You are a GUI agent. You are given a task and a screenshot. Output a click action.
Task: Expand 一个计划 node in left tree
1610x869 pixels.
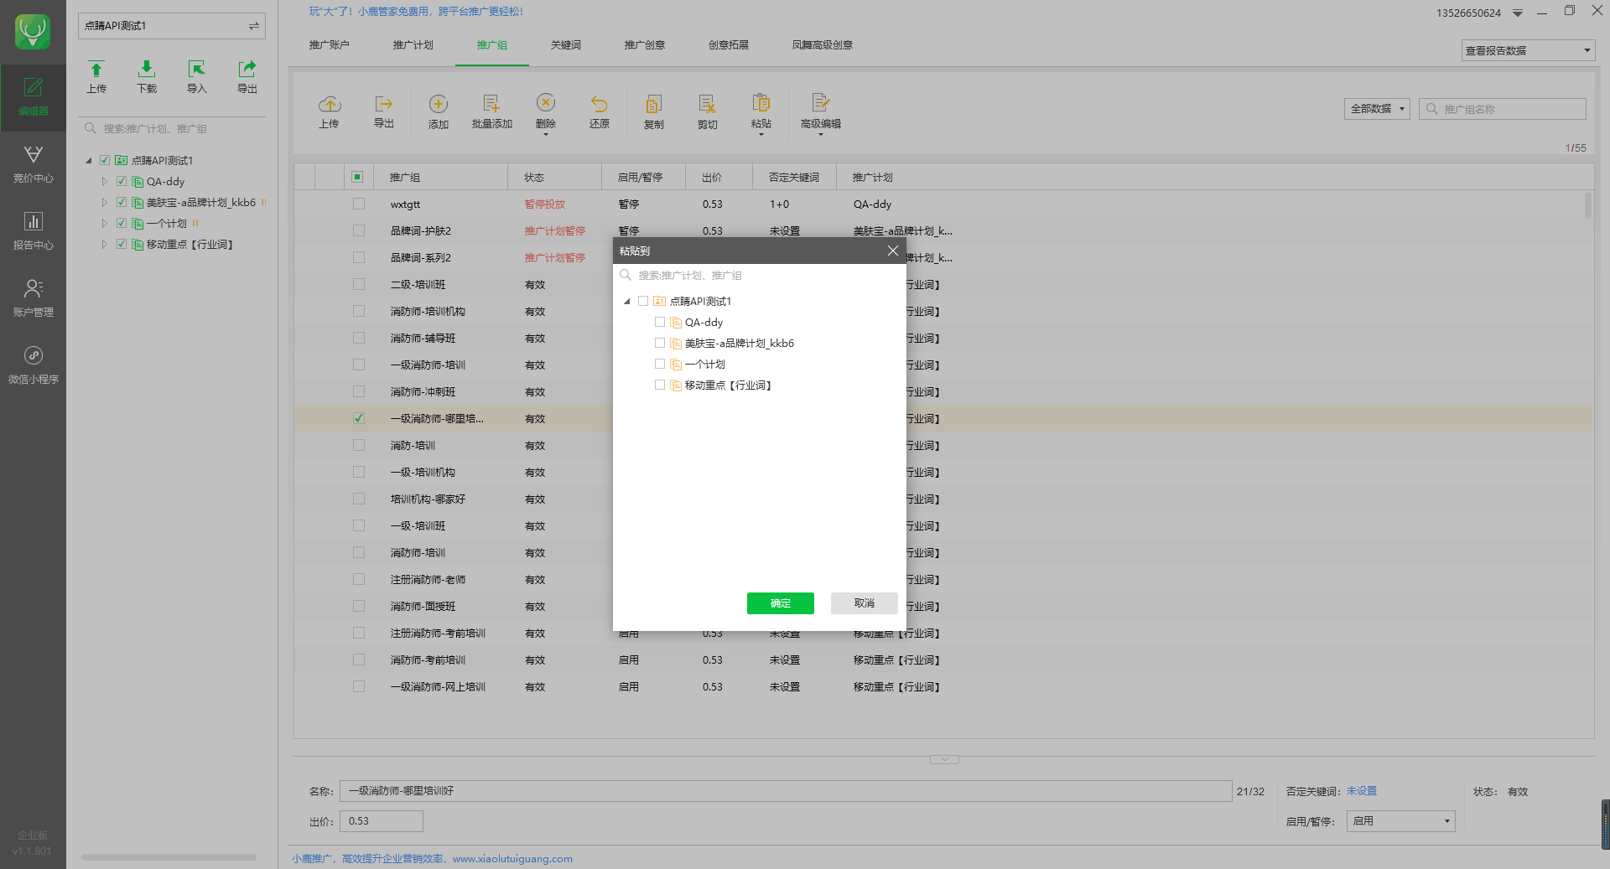point(104,223)
